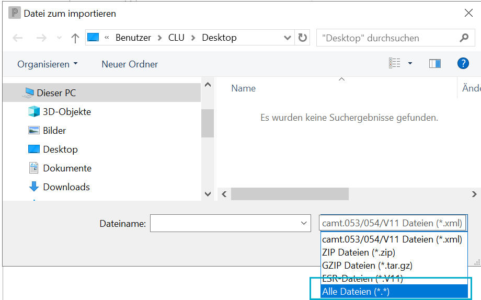Open the view options dropdown arrow
The height and width of the screenshot is (300, 481).
click(410, 63)
